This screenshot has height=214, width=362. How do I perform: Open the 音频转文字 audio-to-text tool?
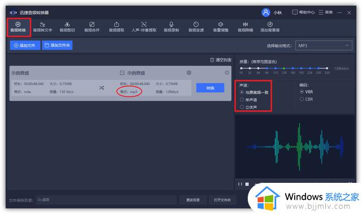[43, 27]
